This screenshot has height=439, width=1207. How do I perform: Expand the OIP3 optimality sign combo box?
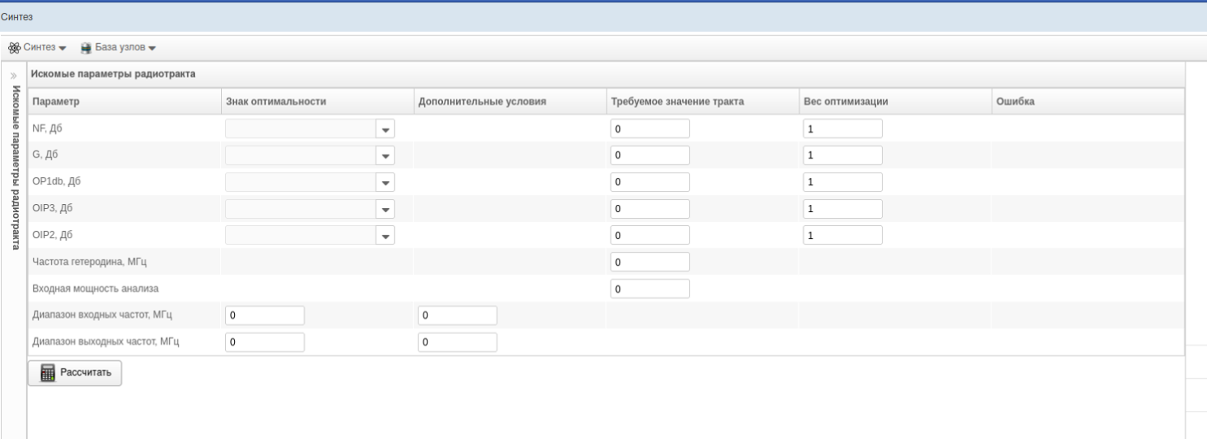pyautogui.click(x=385, y=210)
